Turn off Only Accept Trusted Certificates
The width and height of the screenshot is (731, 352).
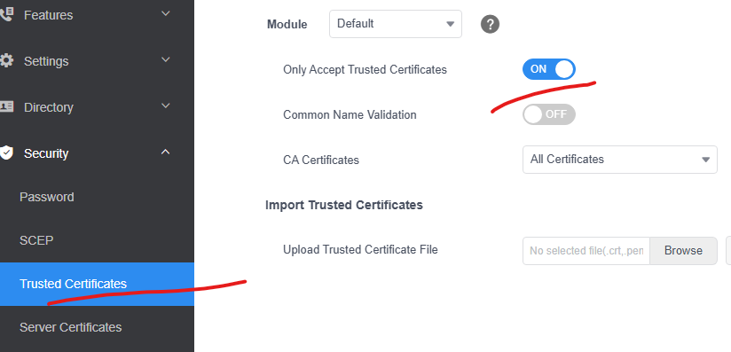coord(549,69)
